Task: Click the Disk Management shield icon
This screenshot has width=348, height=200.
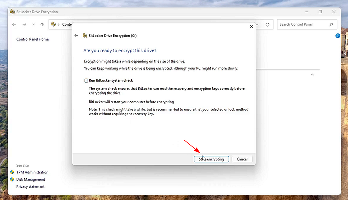Action: [12, 179]
